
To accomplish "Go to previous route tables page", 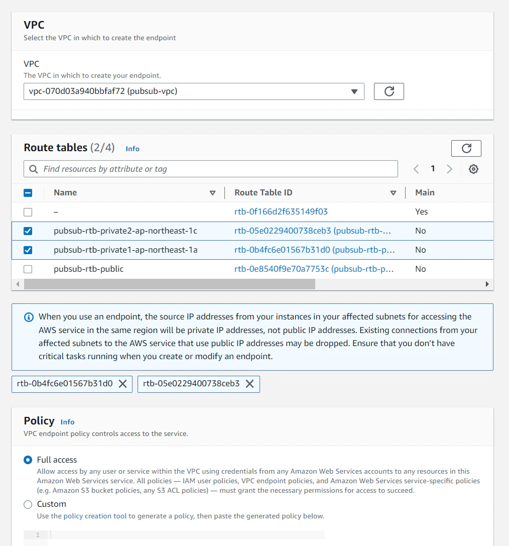I will (x=416, y=169).
